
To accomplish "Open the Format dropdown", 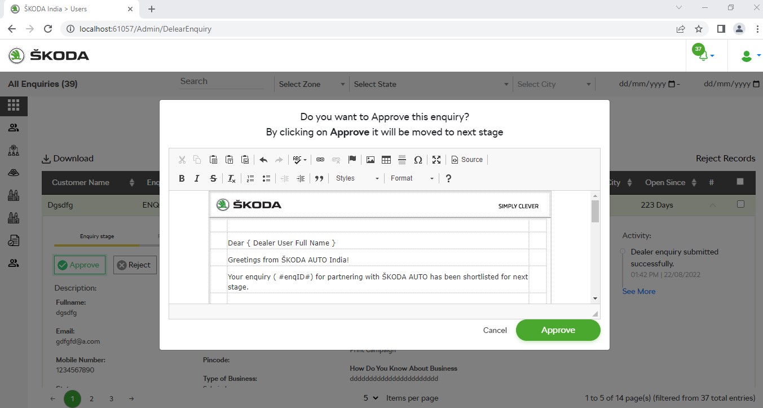I will (412, 178).
